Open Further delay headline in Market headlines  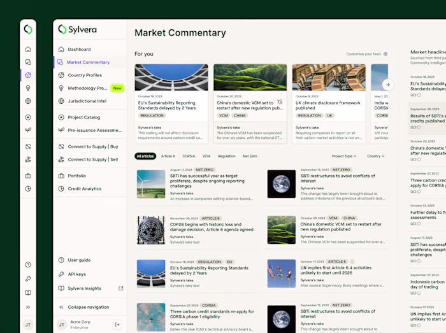(427, 215)
